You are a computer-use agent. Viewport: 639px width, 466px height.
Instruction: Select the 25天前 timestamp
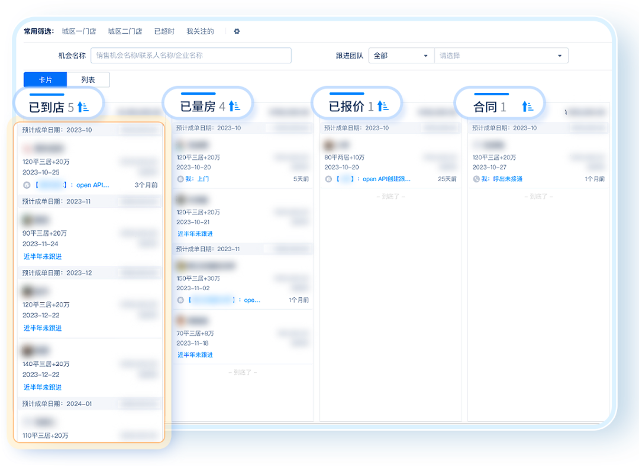[447, 179]
